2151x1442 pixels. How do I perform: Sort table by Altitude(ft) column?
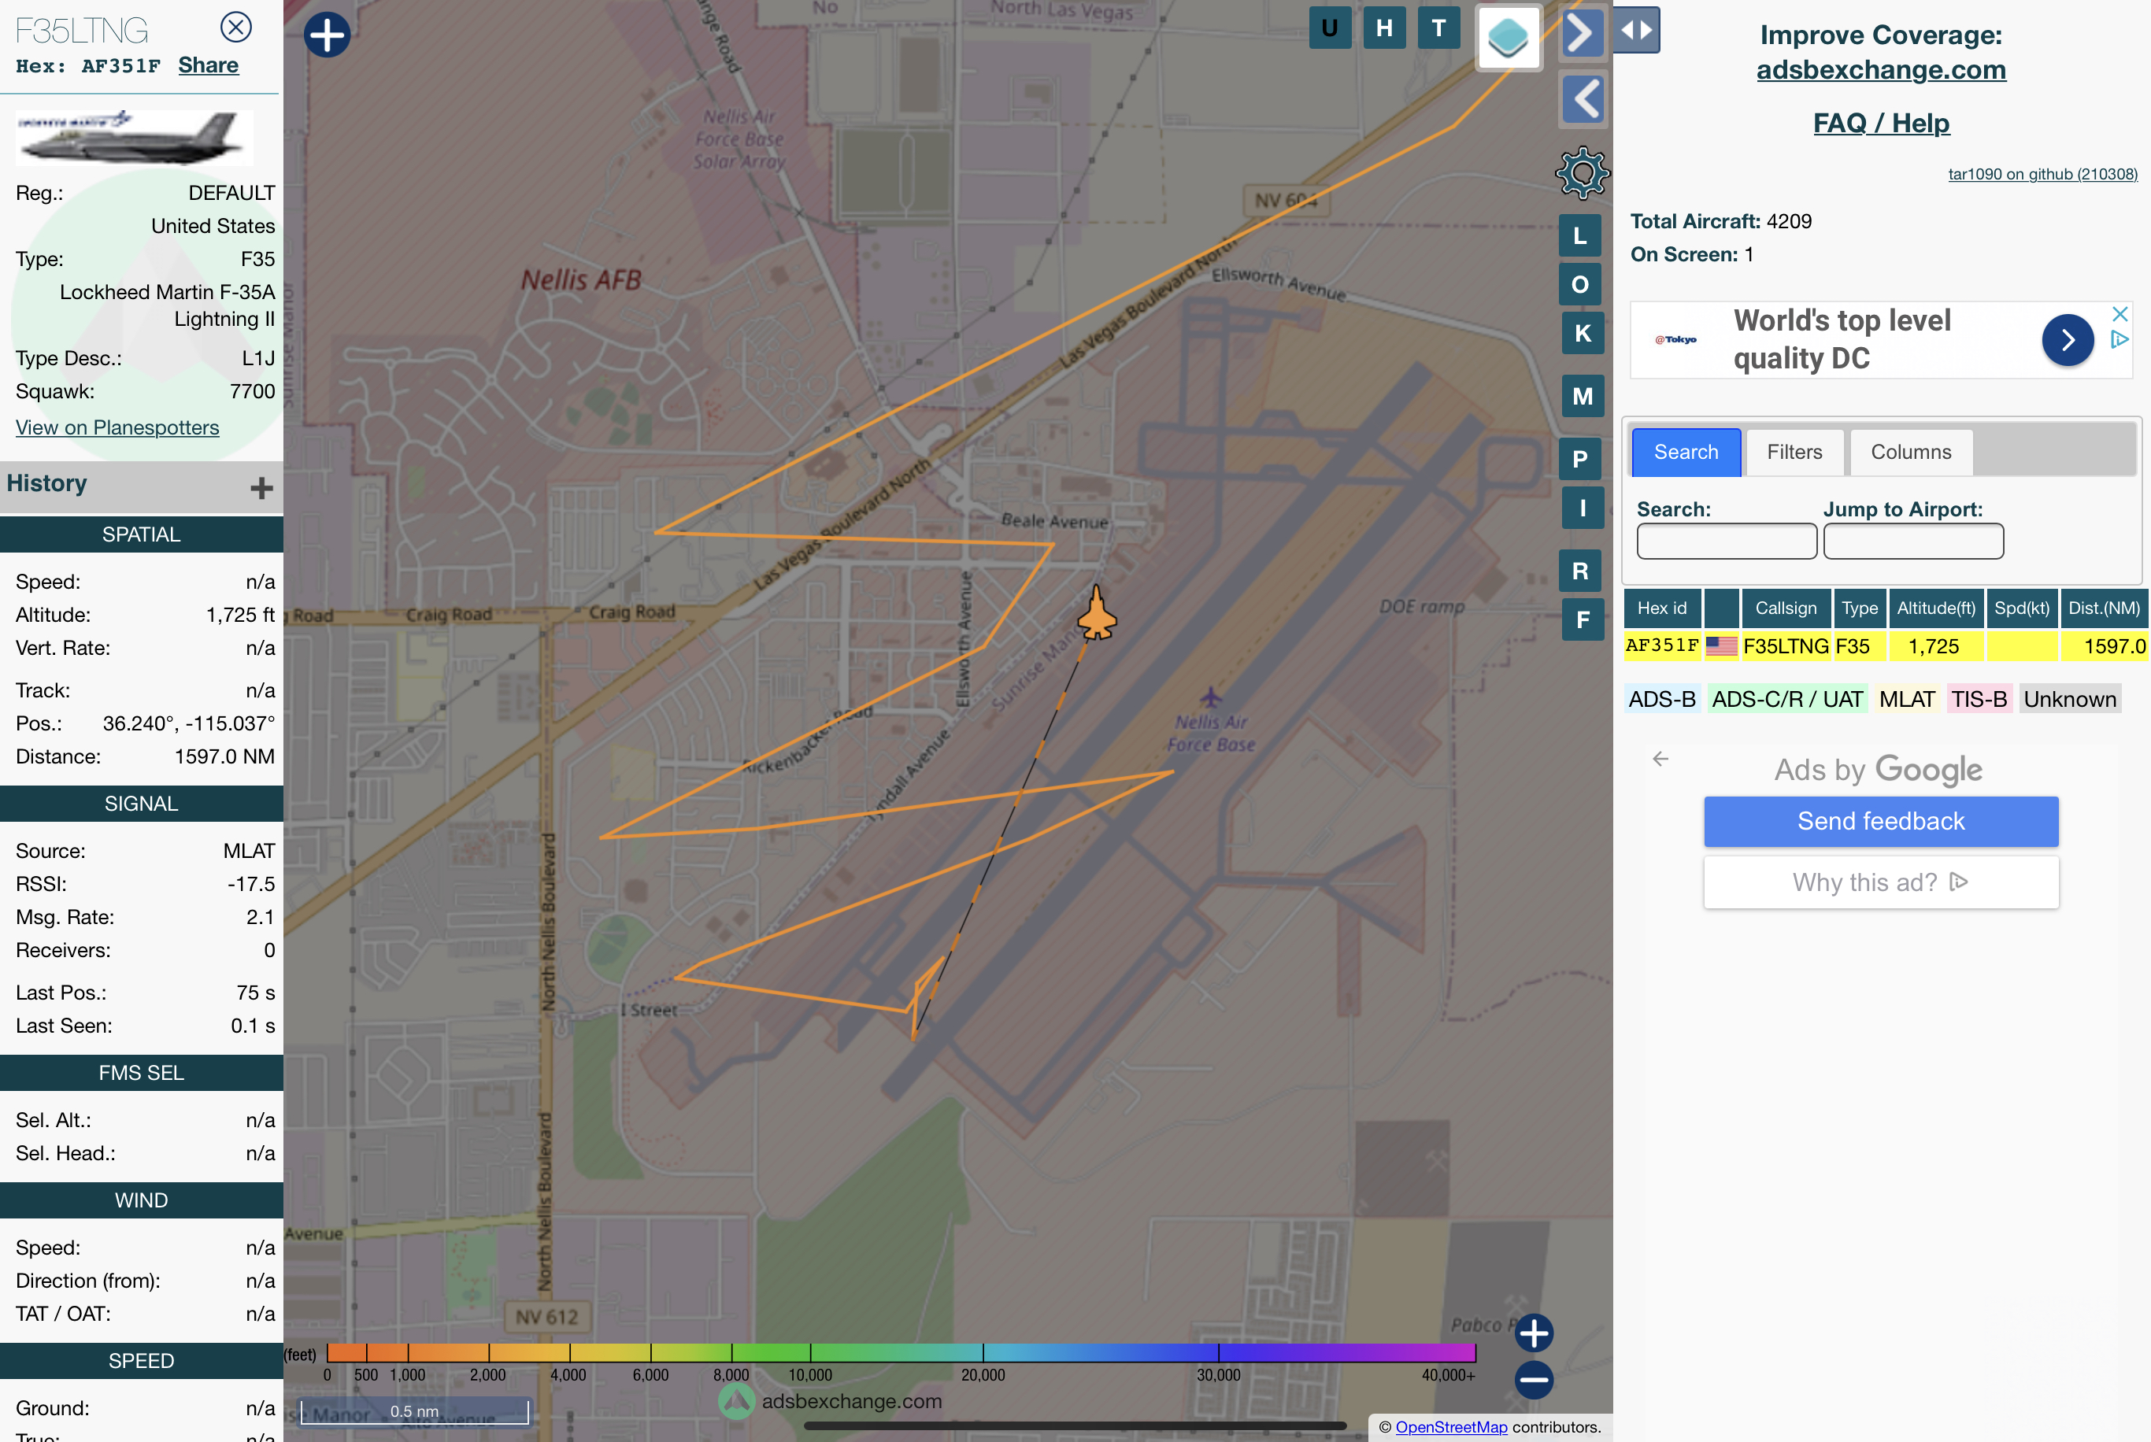pyautogui.click(x=1936, y=608)
